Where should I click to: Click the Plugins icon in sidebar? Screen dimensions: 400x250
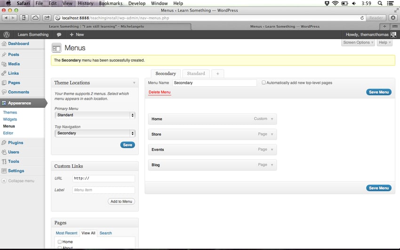4,143
